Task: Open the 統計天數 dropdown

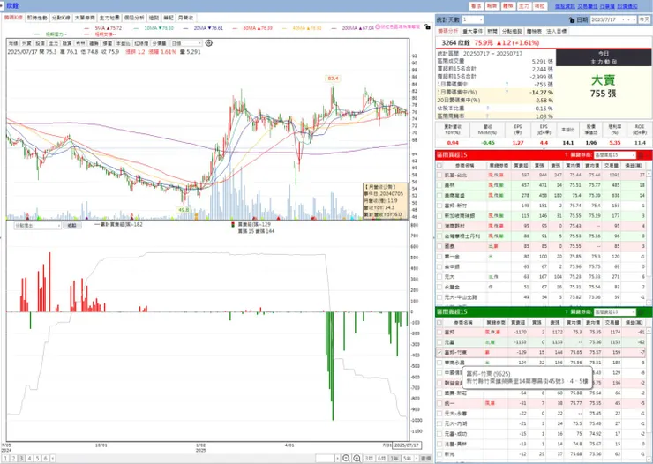Action: coord(473,19)
